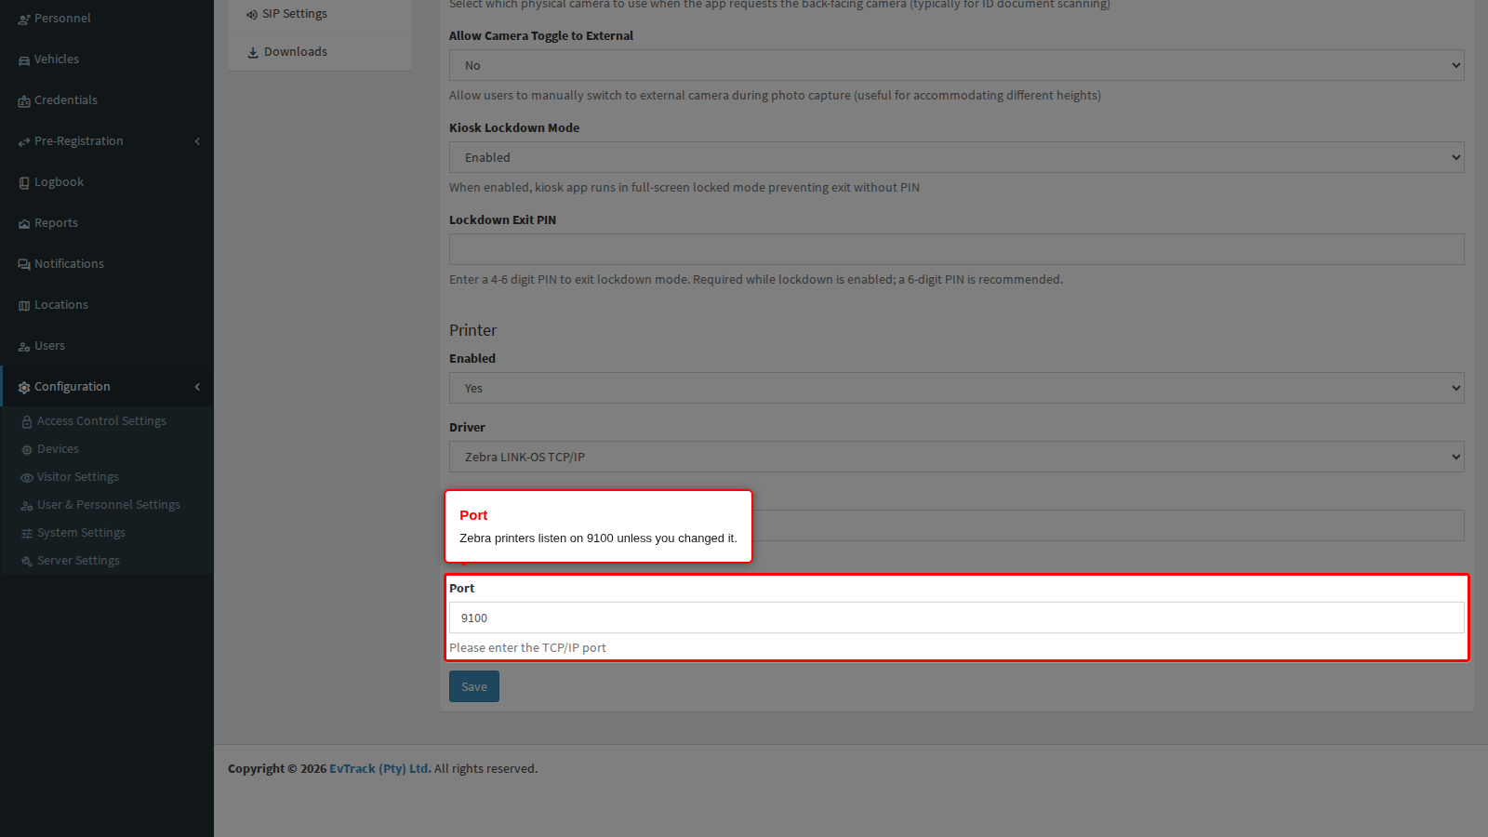Screen dimensions: 1488x837
Task: Open System Settings menu item
Action: pyautogui.click(x=107, y=533)
